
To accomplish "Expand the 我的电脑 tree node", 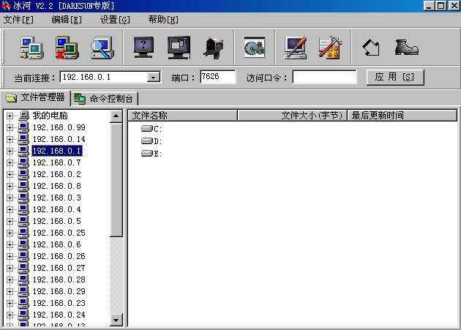I will (x=10, y=116).
